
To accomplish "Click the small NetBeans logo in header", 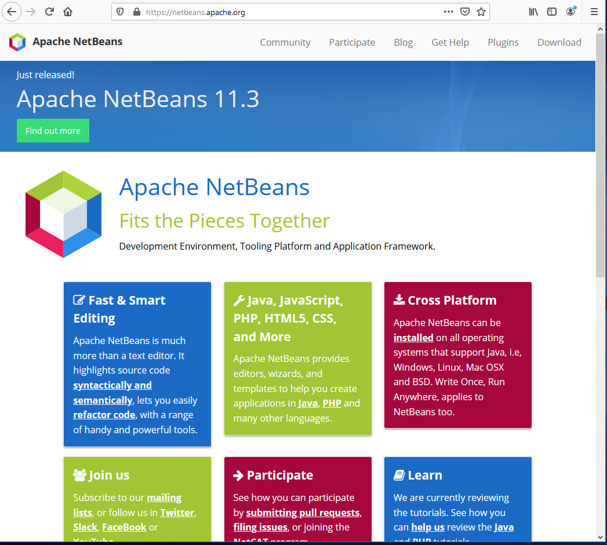I will 17,42.
